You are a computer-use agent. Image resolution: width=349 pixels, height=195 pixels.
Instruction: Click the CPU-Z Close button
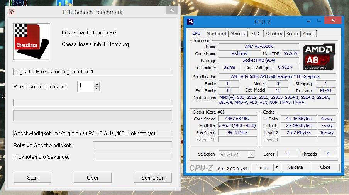(325, 167)
